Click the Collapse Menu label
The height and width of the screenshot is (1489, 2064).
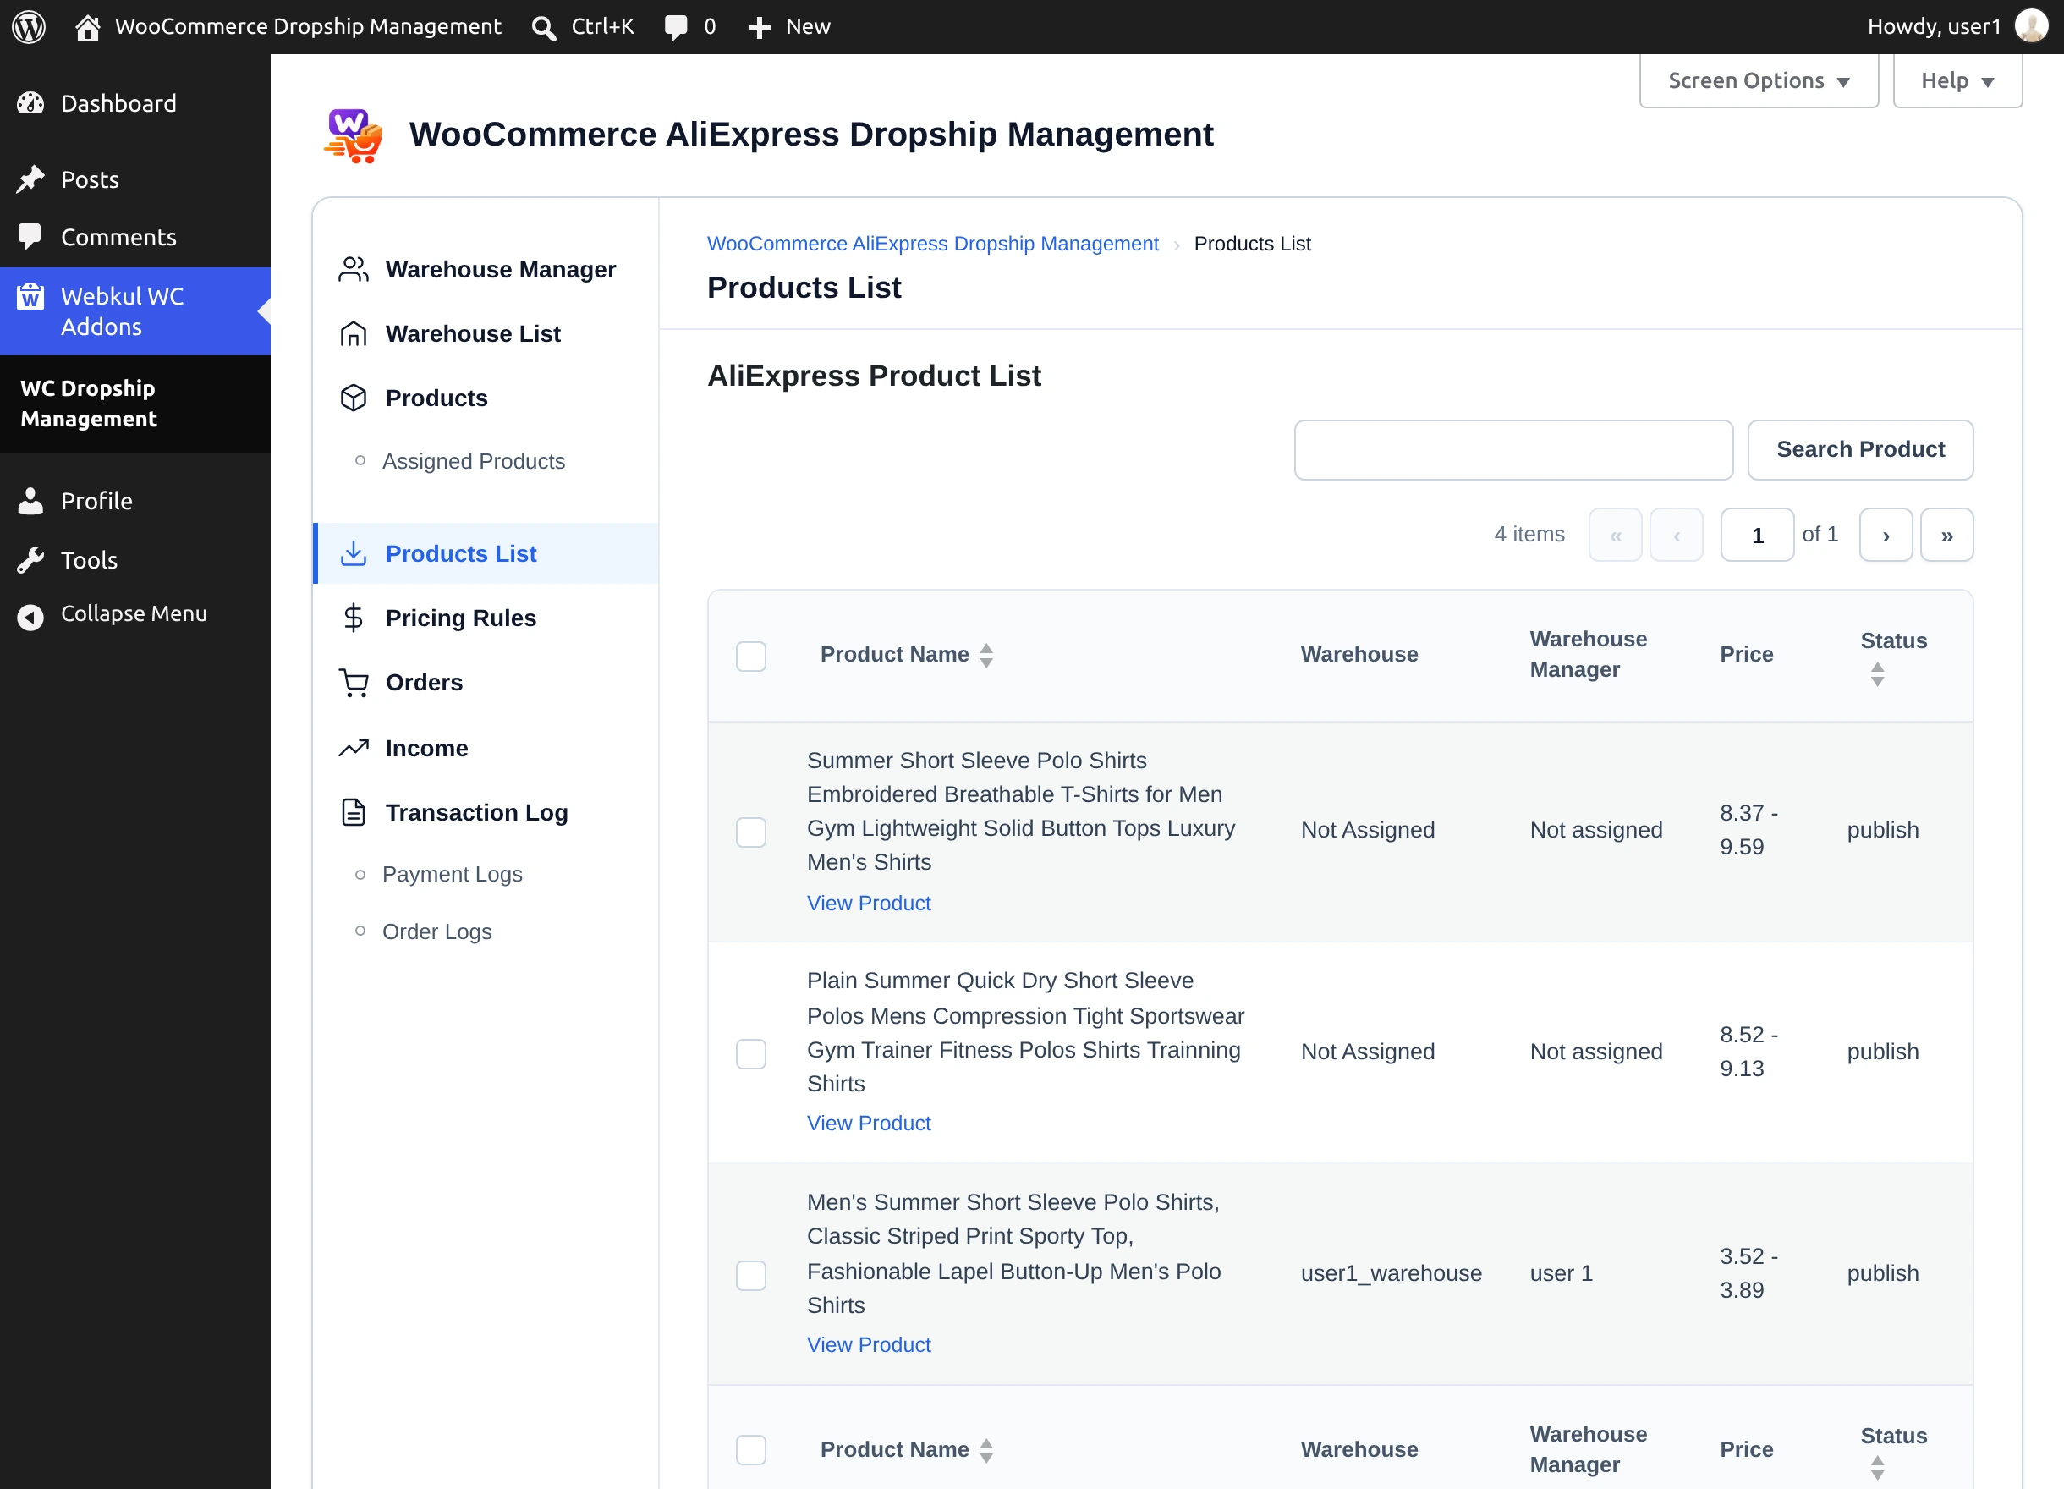click(134, 613)
